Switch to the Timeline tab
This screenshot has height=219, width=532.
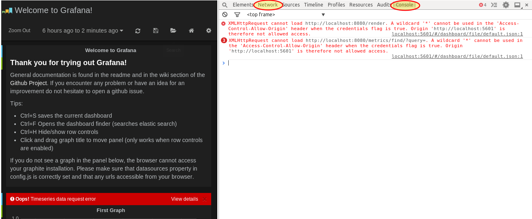coord(313,5)
